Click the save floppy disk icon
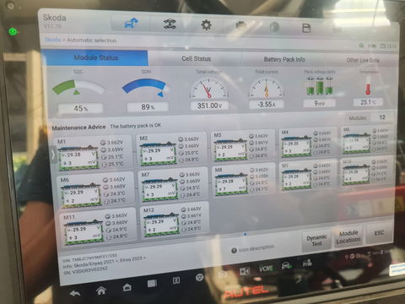405x304 pixels. (x=306, y=28)
